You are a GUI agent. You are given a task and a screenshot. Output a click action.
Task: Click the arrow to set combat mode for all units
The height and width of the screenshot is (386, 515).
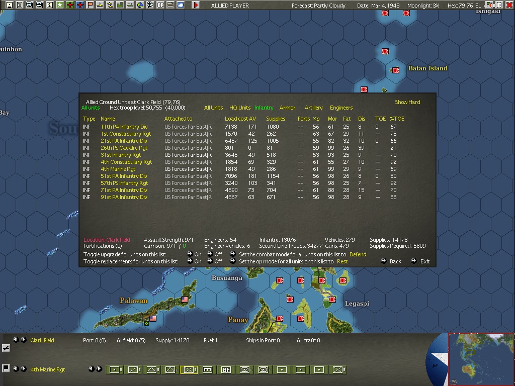coord(232,254)
